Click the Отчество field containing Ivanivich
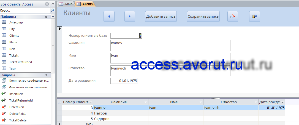The image size is (299, 125). pos(170,71)
